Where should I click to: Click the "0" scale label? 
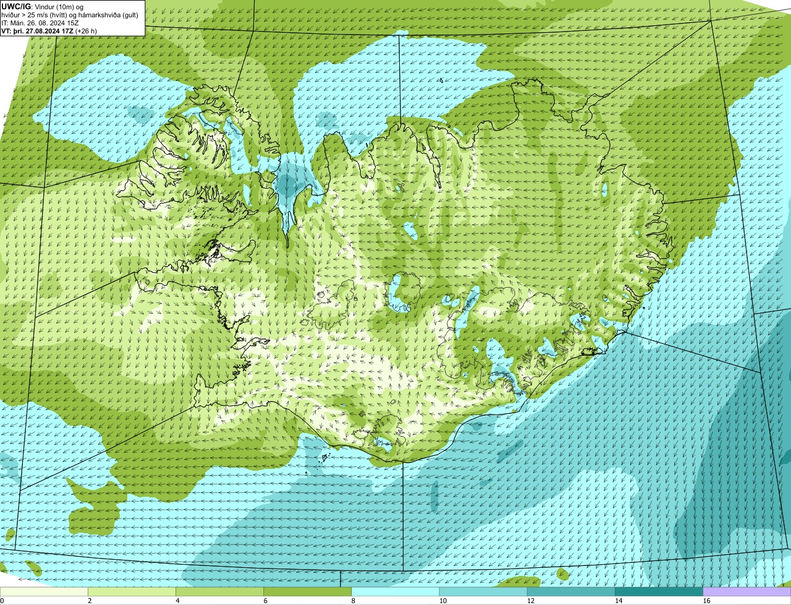[2, 601]
